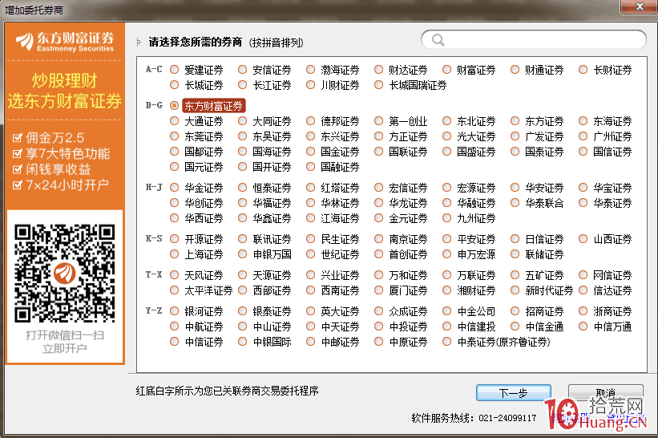Select 申万宏源 radio option
658x438 pixels.
[446, 254]
